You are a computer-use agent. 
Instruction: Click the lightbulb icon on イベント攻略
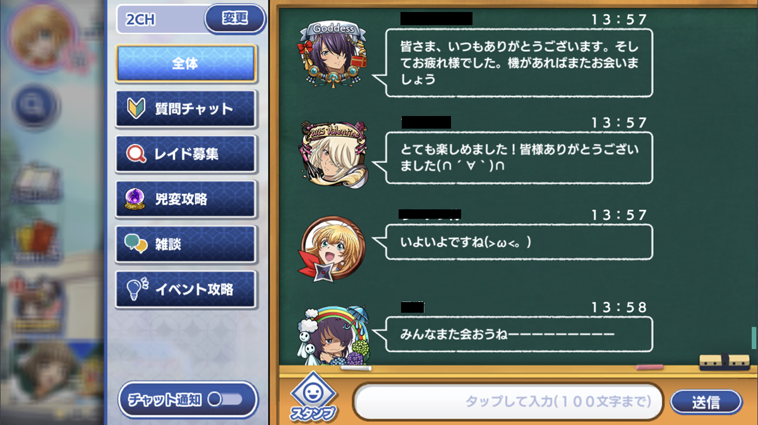coord(136,289)
